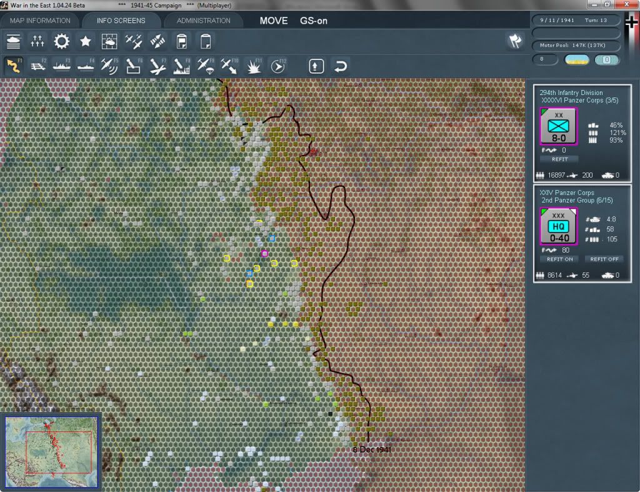The width and height of the screenshot is (640, 492).
Task: Select the F1 ground move mode
Action: pyautogui.click(x=14, y=66)
